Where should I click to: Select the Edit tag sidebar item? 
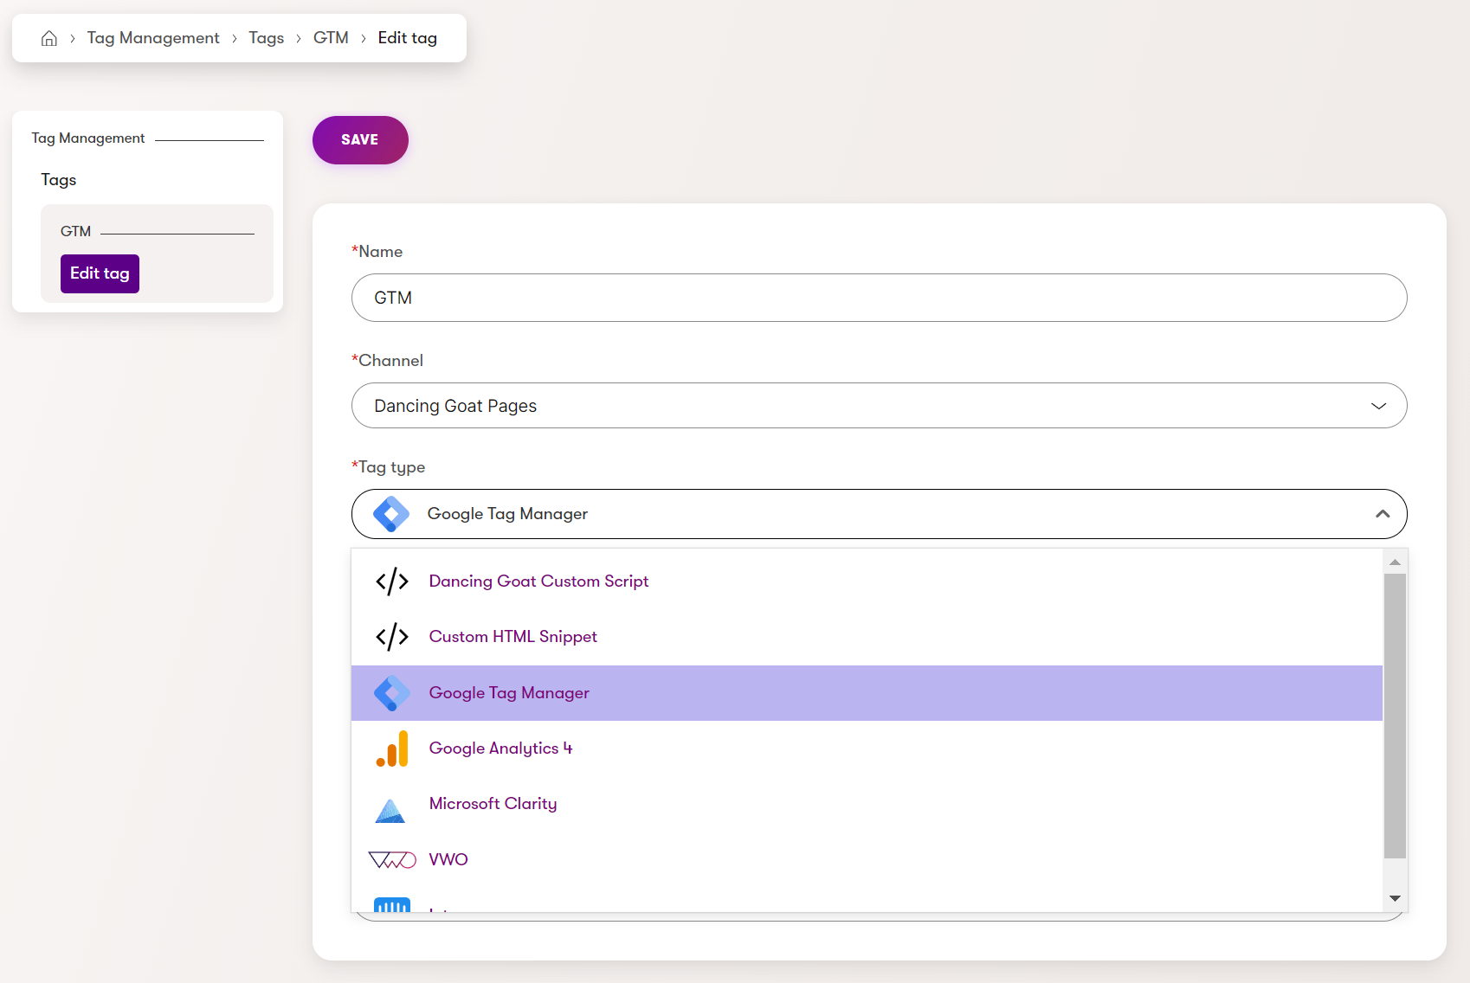(x=100, y=273)
